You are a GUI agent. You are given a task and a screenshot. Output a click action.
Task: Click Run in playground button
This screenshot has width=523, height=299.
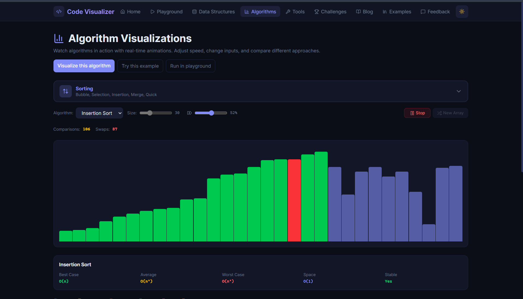point(190,66)
